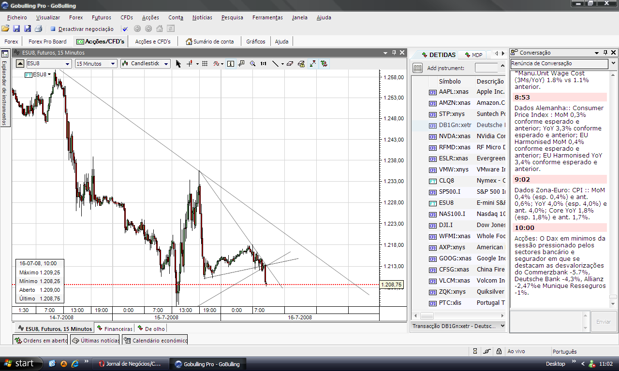Select the arrow pointer tool in chart toolbar
Image resolution: width=619 pixels, height=371 pixels.
click(x=178, y=63)
